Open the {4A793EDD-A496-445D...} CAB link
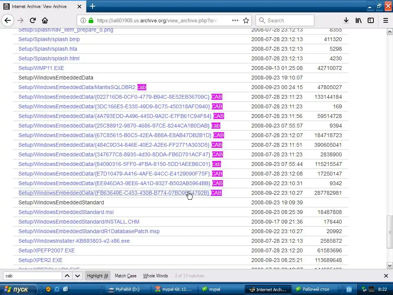The height and width of the screenshot is (295, 393). 121,116
